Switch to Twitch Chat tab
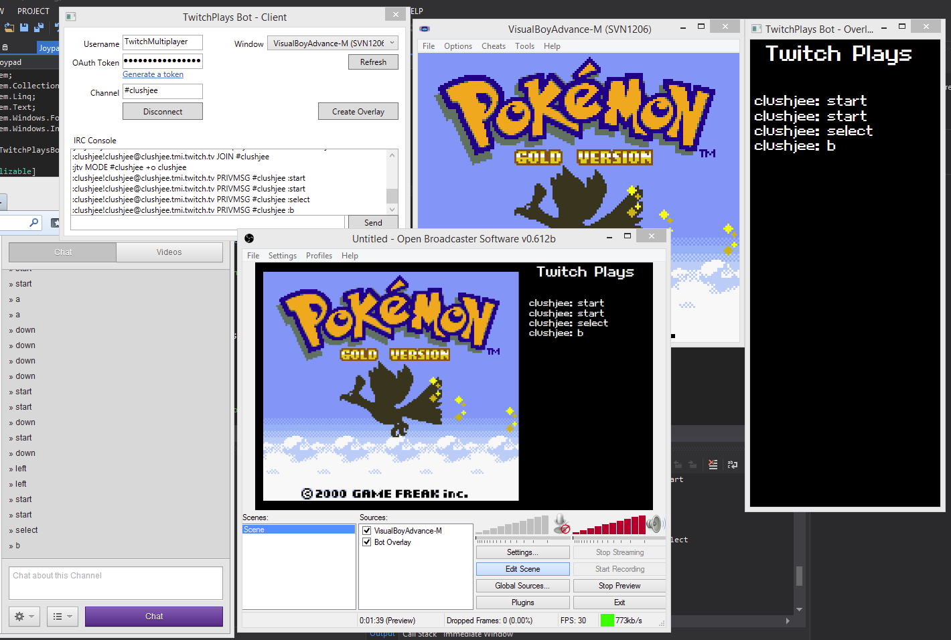This screenshot has height=640, width=951. pos(63,252)
